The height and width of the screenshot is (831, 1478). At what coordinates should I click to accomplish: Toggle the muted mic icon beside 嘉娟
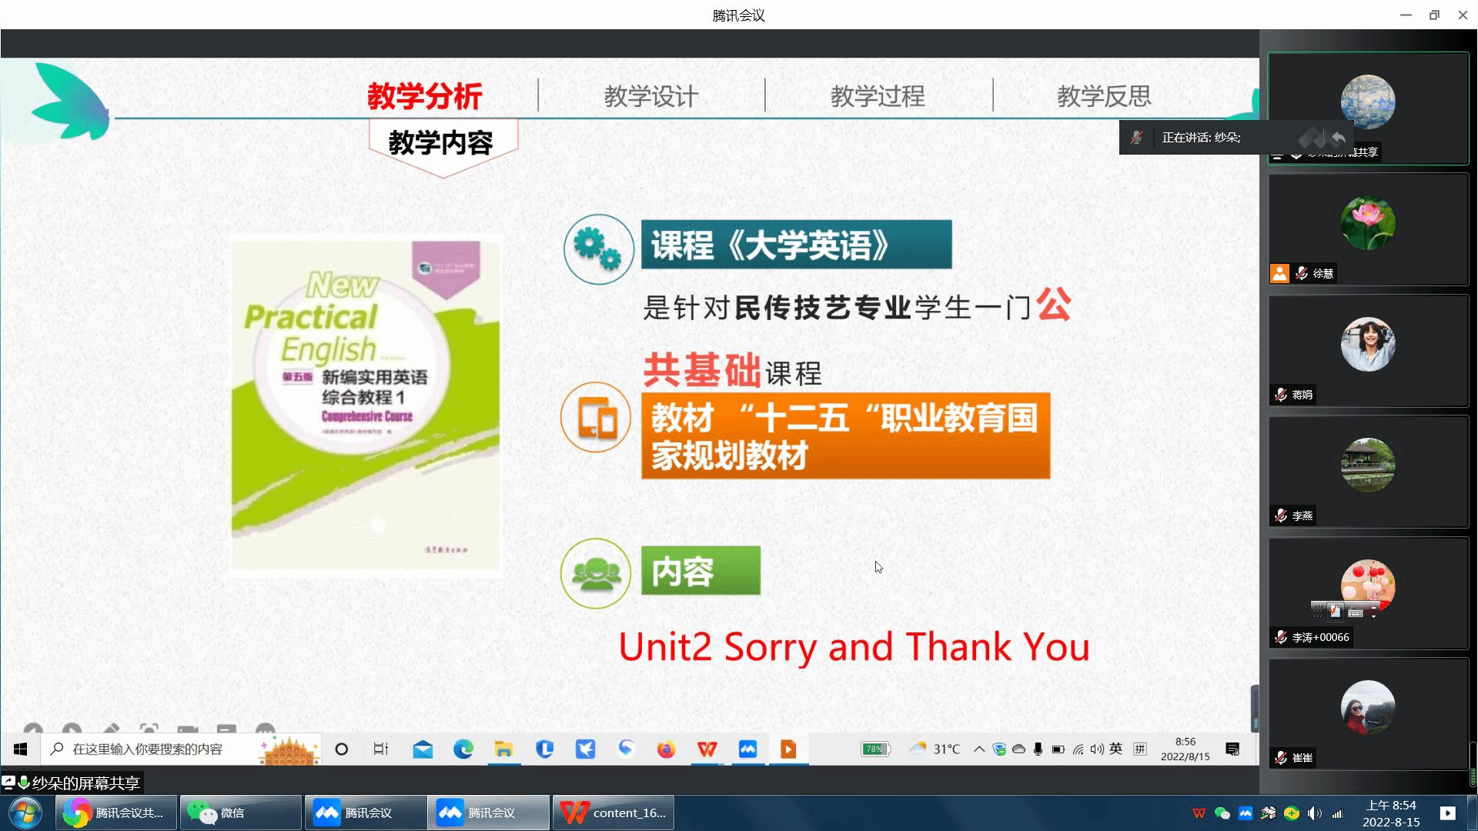tap(1281, 395)
